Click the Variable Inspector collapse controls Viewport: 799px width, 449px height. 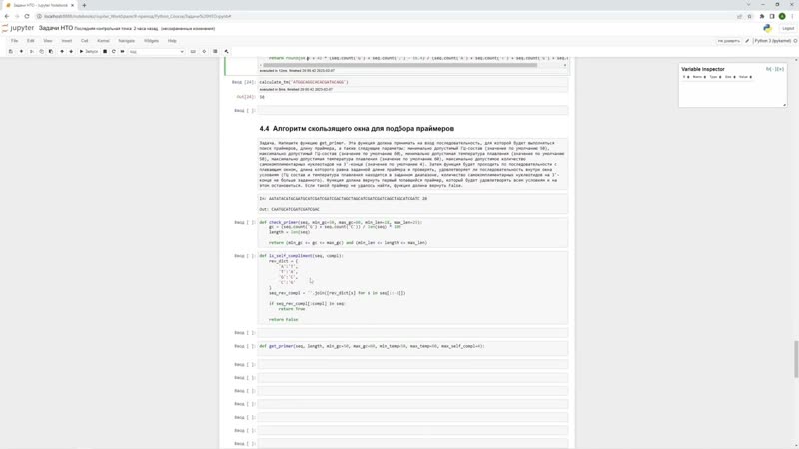click(775, 69)
